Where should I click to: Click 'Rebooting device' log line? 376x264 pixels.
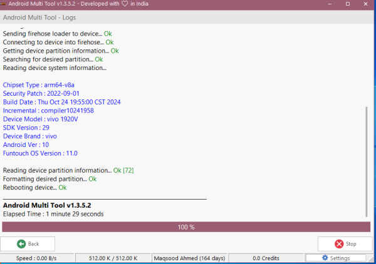(x=34, y=188)
